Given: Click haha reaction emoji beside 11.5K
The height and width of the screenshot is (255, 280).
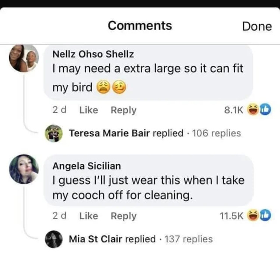Looking at the screenshot, I should click(255, 216).
